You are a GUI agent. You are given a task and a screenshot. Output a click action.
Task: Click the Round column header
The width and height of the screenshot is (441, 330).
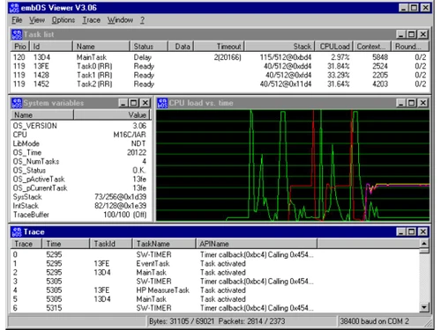(410, 47)
